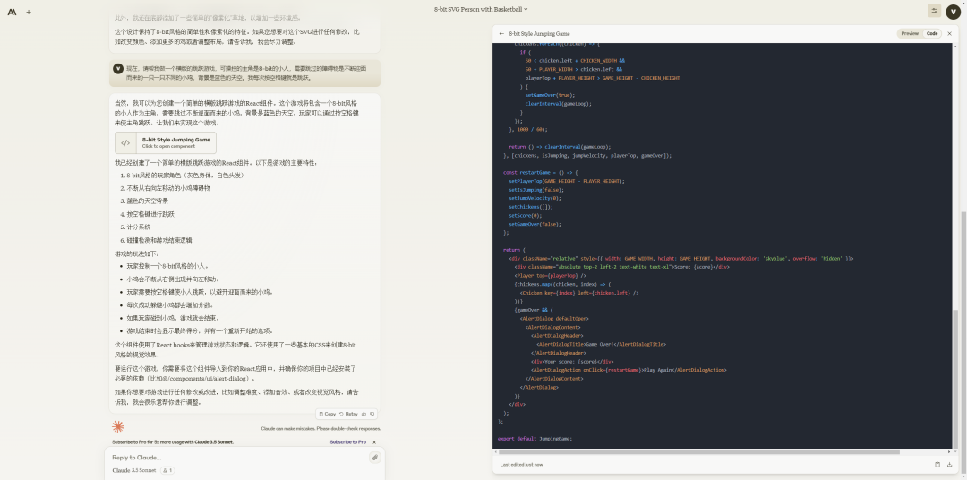Click 'Last edited just now' status text
Image resolution: width=967 pixels, height=480 pixels.
[x=522, y=465]
